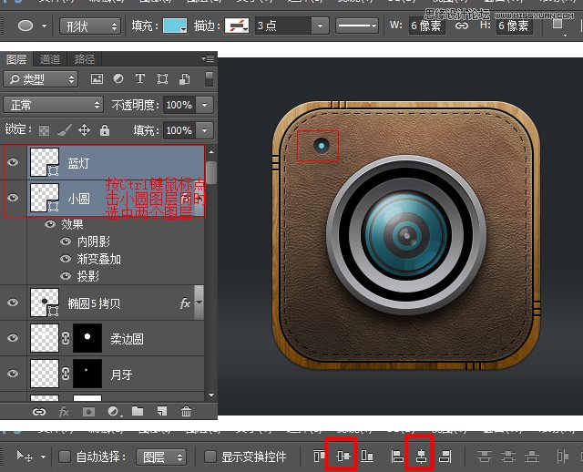Open the 正常 blend mode dropdown
The width and height of the screenshot is (583, 472).
pos(53,105)
